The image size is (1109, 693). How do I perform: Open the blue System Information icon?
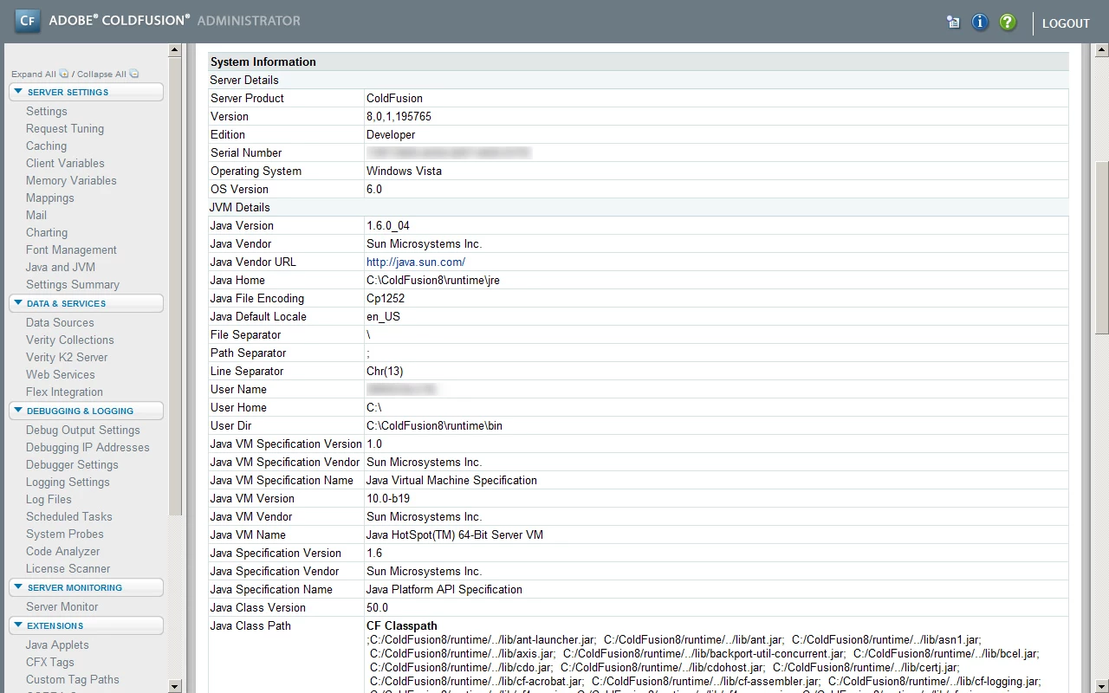tap(980, 23)
